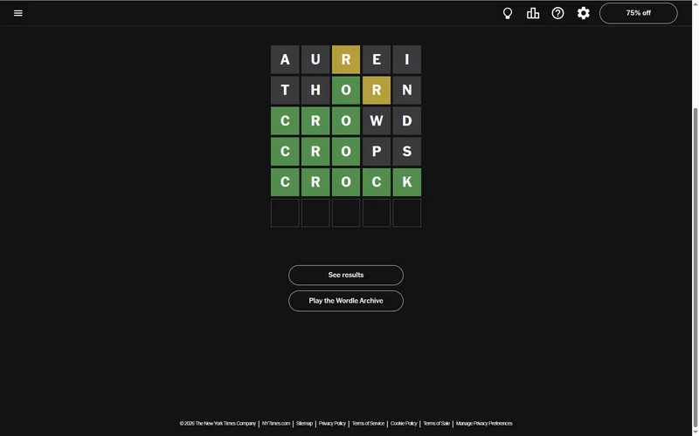Open the settings gear icon
The width and height of the screenshot is (699, 436).
click(583, 13)
